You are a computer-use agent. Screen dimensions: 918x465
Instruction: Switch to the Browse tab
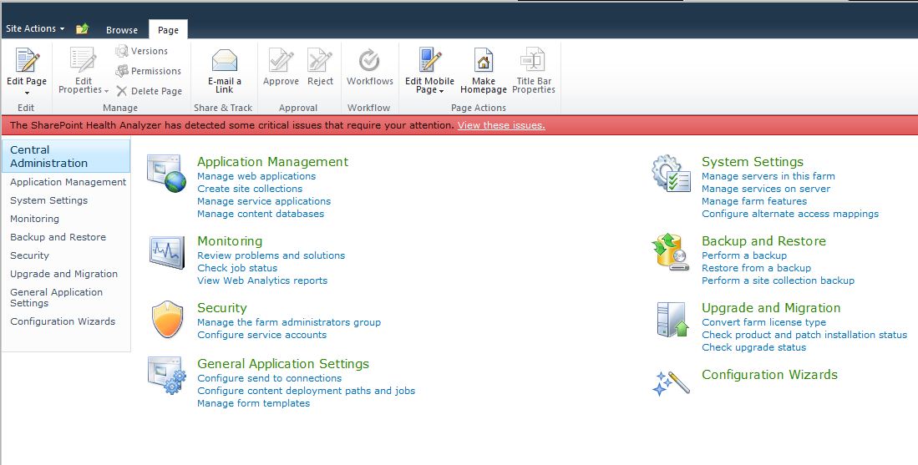coord(122,30)
